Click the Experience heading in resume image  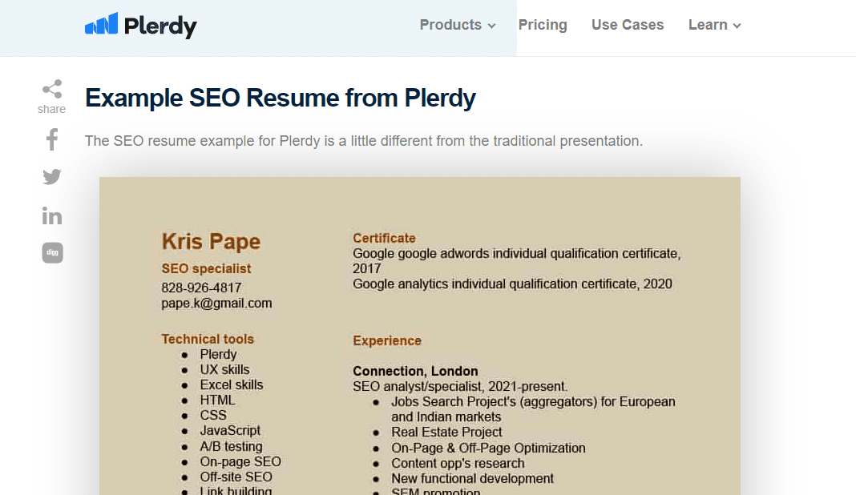tap(386, 340)
